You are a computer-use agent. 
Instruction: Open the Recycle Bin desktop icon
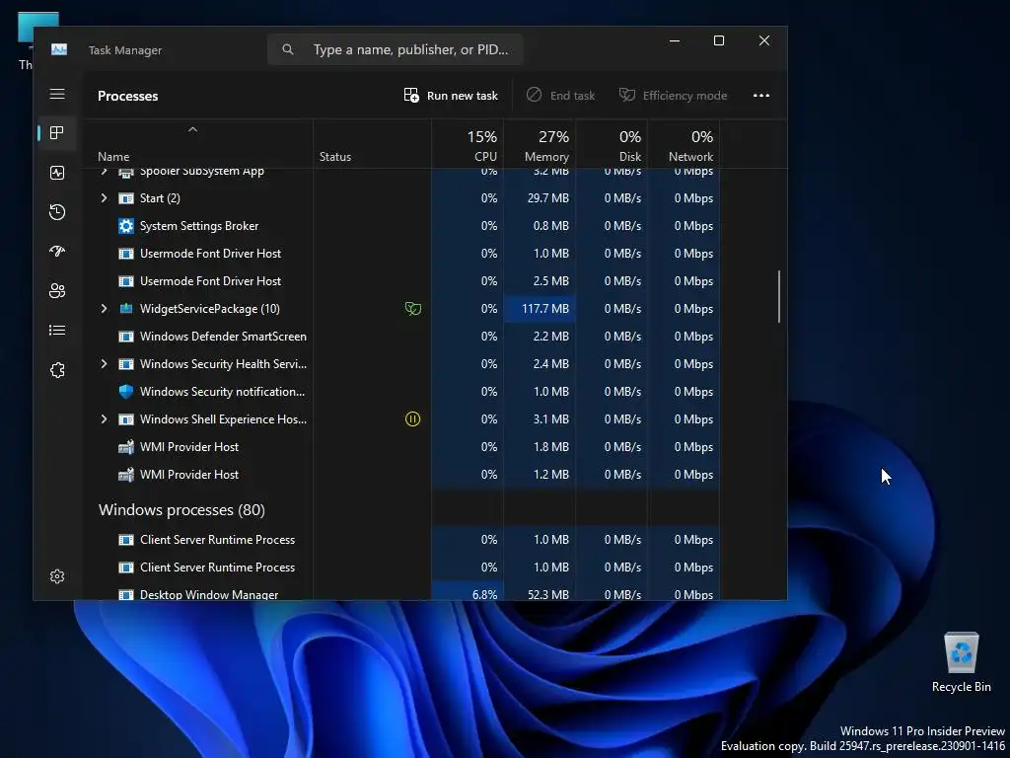point(961,662)
